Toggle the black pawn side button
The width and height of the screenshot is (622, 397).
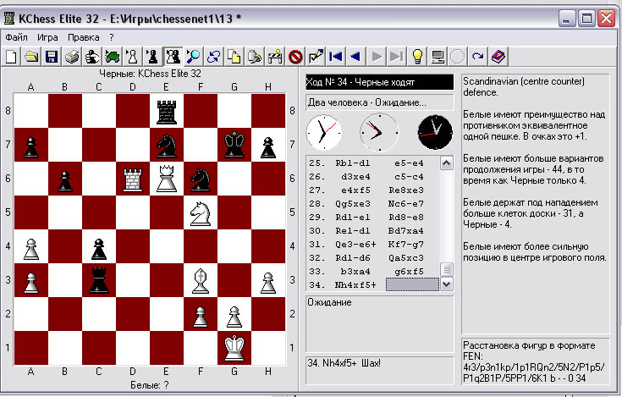coord(153,57)
